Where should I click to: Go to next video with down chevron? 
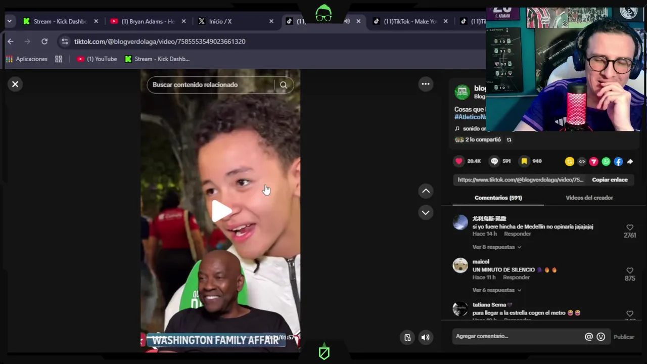[426, 213]
